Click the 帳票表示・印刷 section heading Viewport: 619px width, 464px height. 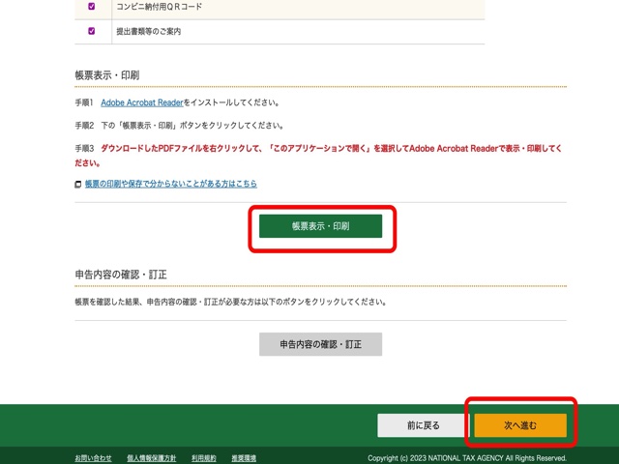(x=108, y=74)
